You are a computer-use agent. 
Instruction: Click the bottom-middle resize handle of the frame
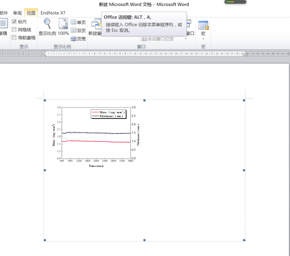pyautogui.click(x=144, y=240)
